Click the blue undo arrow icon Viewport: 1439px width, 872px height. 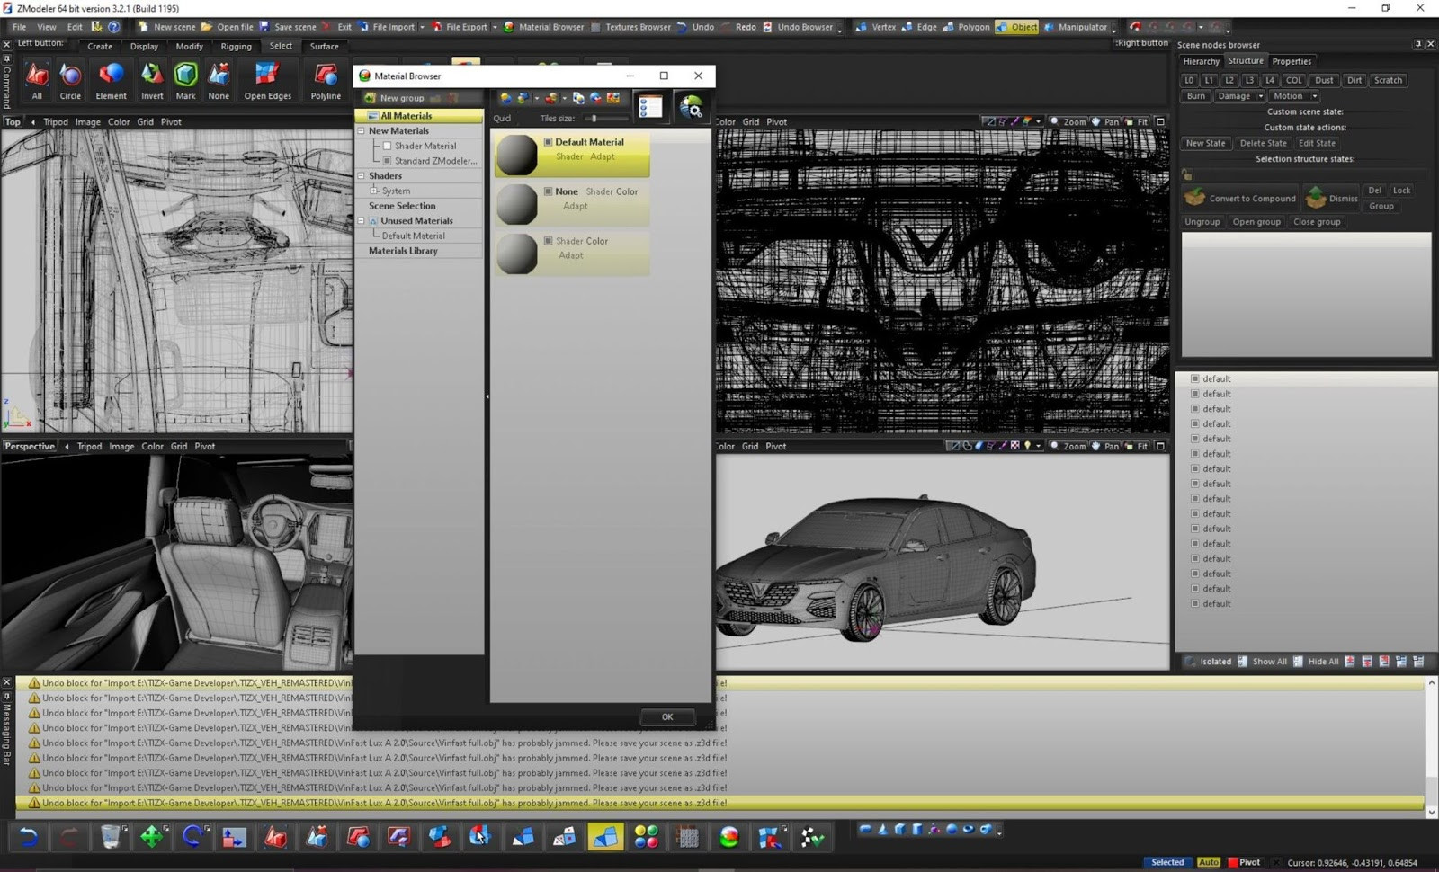click(x=28, y=837)
